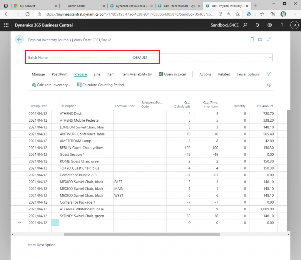Click the Unit Amount column header

(264, 106)
